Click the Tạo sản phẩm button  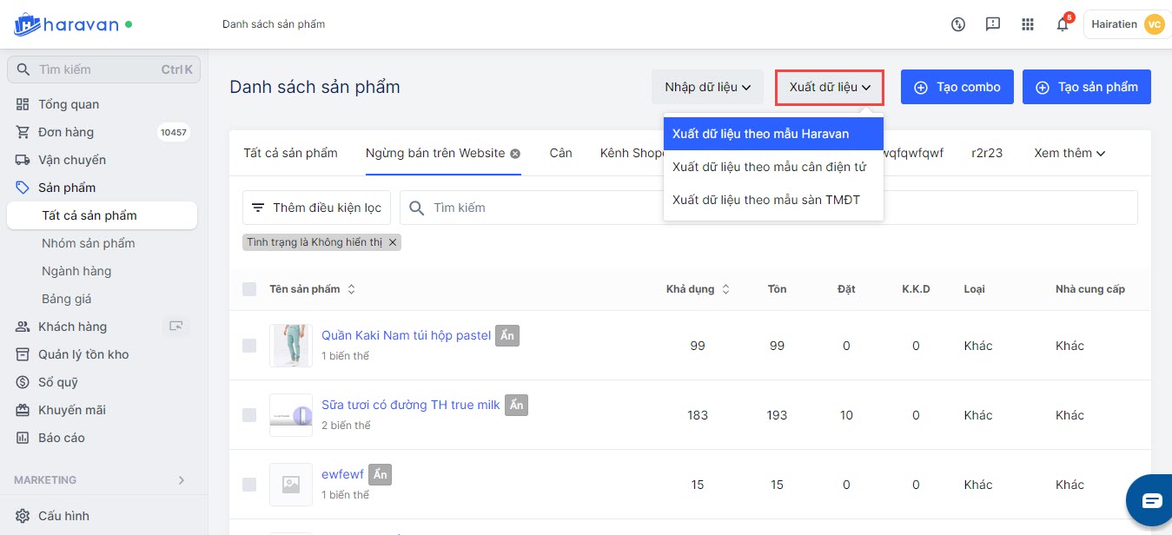pyautogui.click(x=1086, y=87)
